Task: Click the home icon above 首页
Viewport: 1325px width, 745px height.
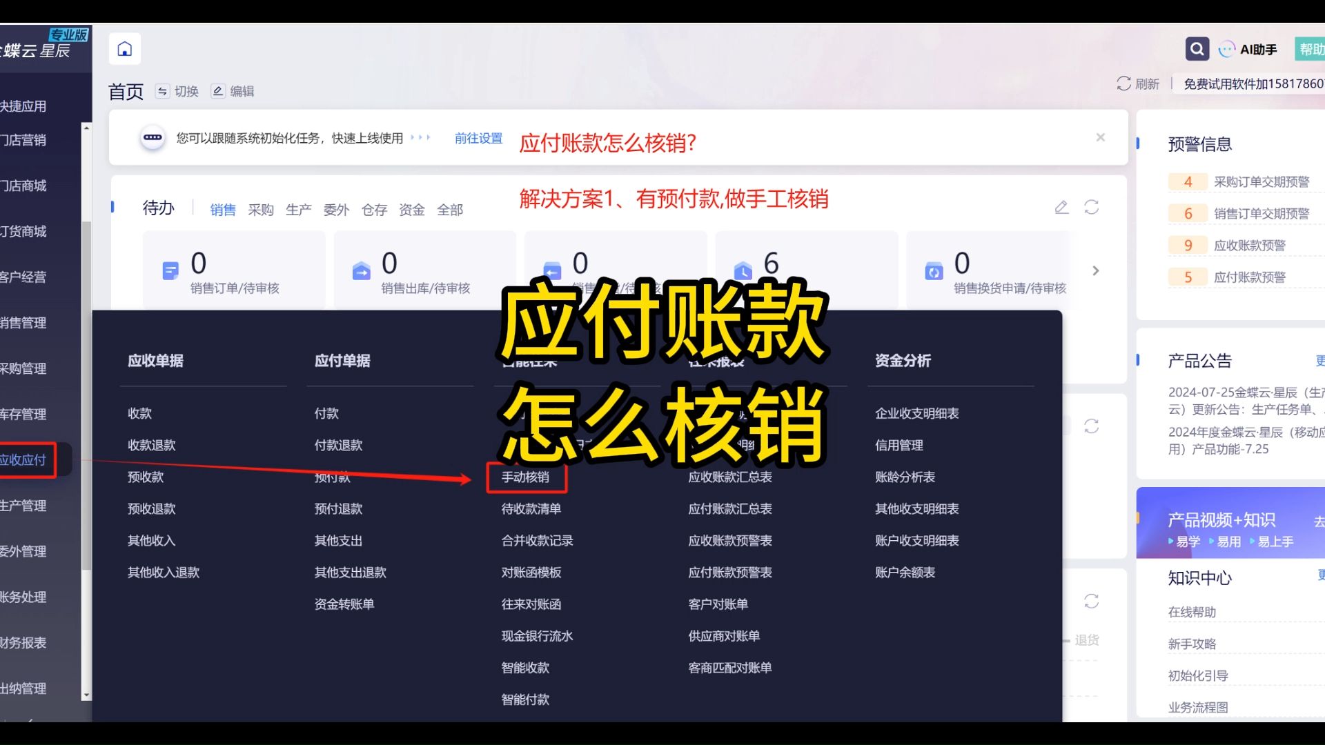Action: click(x=124, y=48)
